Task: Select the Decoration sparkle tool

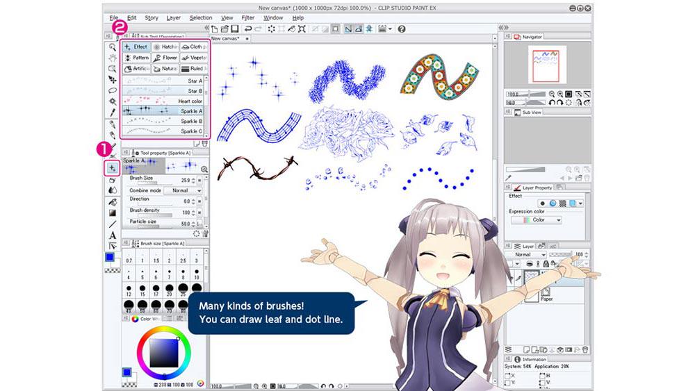Action: coord(112,168)
